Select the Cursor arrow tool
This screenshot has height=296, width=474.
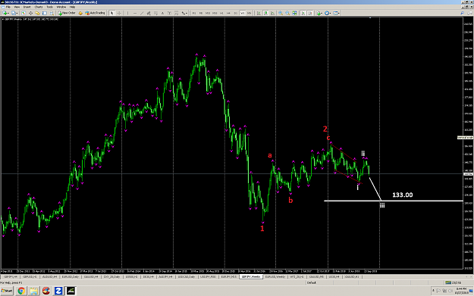[x=111, y=13]
